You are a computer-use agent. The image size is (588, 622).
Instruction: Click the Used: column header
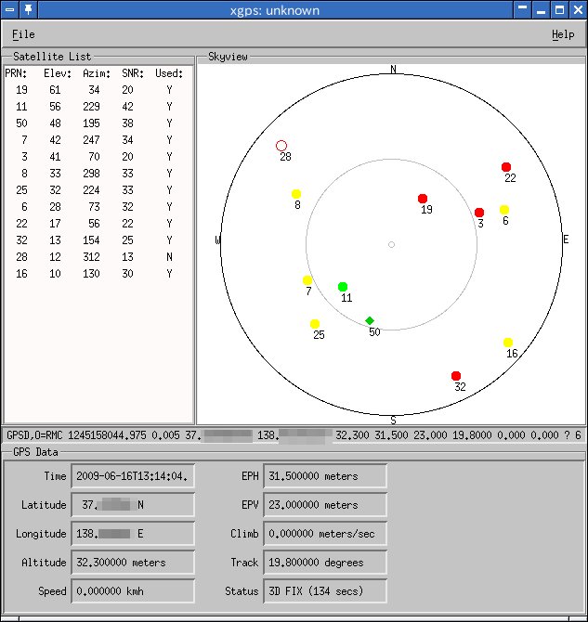tap(169, 73)
